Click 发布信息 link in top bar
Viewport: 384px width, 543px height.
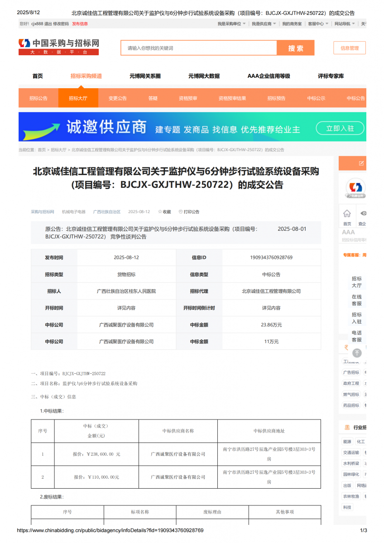[80, 24]
